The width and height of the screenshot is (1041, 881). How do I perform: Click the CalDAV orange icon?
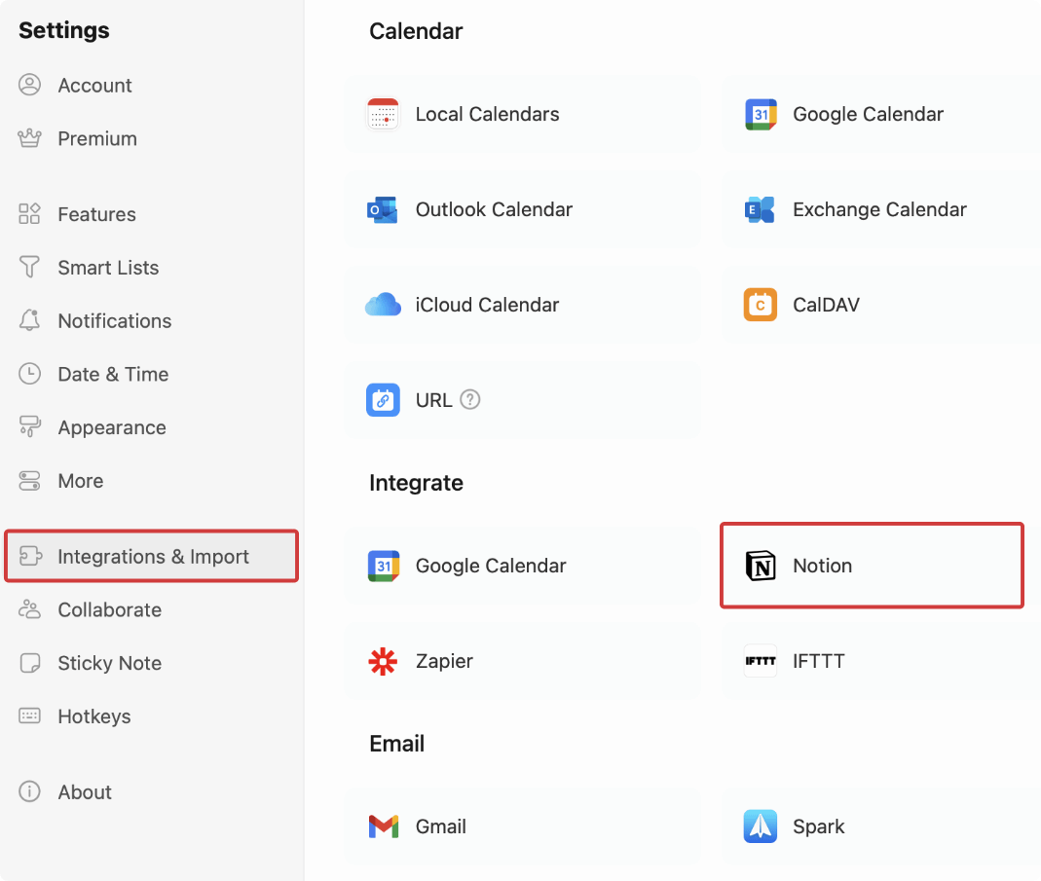tap(760, 305)
